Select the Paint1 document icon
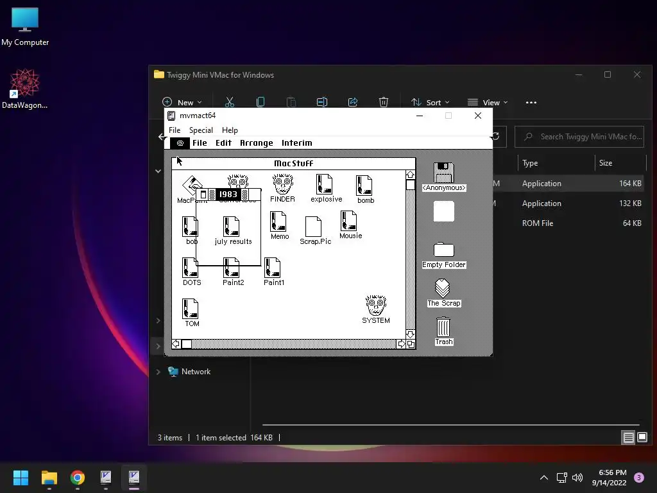 point(272,268)
